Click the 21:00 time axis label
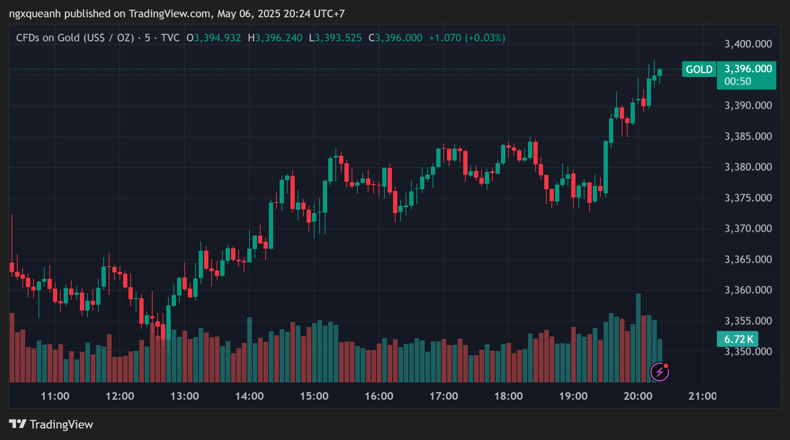The height and width of the screenshot is (440, 790). click(702, 396)
